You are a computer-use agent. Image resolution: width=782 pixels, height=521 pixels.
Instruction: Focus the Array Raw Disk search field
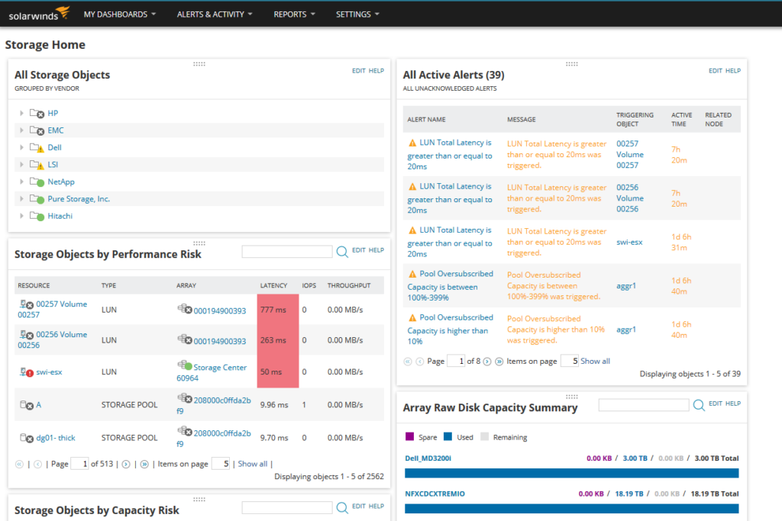tap(643, 405)
